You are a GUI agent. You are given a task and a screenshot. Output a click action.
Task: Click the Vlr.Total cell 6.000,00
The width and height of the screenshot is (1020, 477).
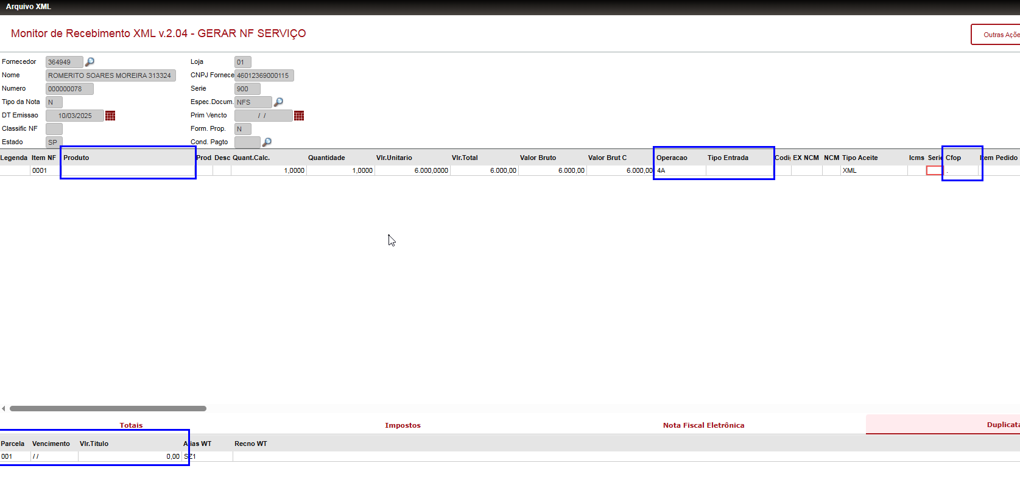(x=484, y=170)
